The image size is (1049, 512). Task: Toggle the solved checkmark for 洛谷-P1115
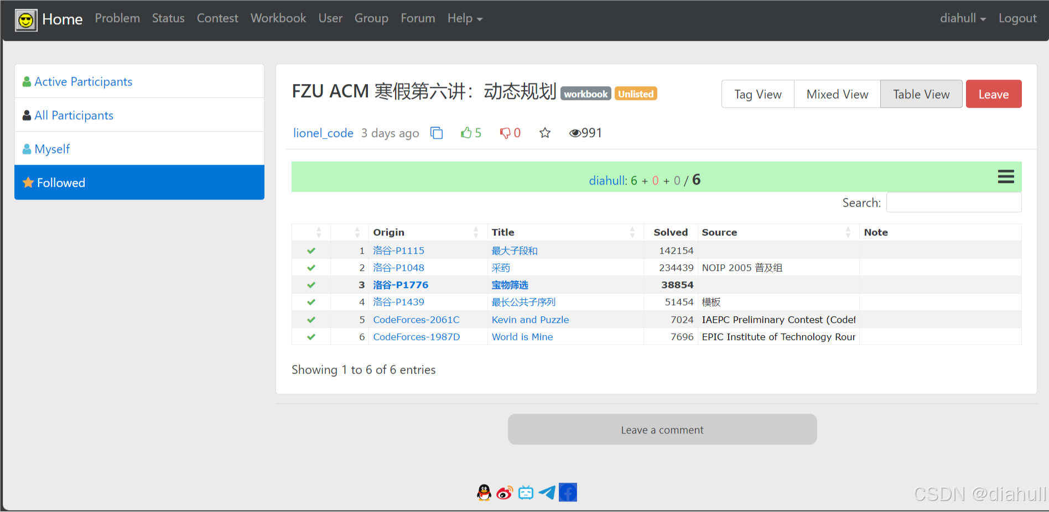(311, 250)
